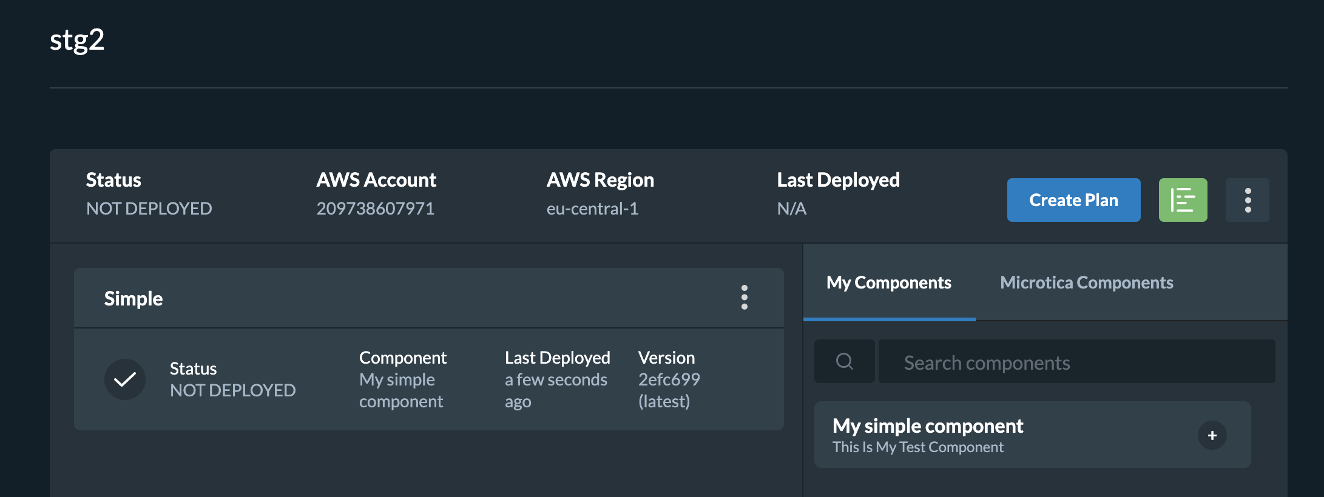Click 'My simple component' in Simple row

tap(401, 390)
